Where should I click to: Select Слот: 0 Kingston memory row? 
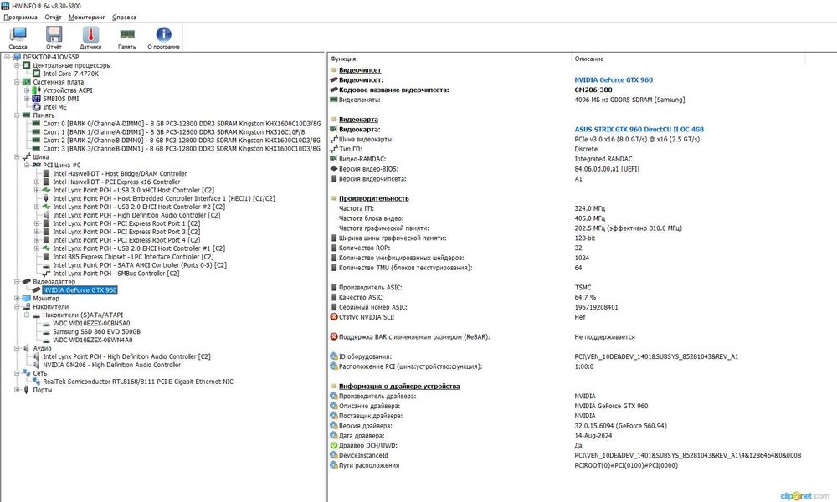tap(182, 124)
